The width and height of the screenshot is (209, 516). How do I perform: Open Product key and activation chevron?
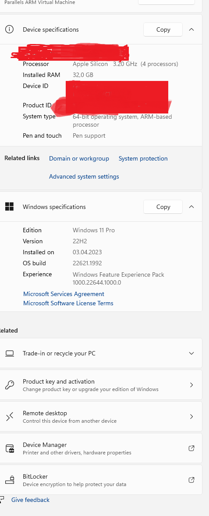(191, 385)
